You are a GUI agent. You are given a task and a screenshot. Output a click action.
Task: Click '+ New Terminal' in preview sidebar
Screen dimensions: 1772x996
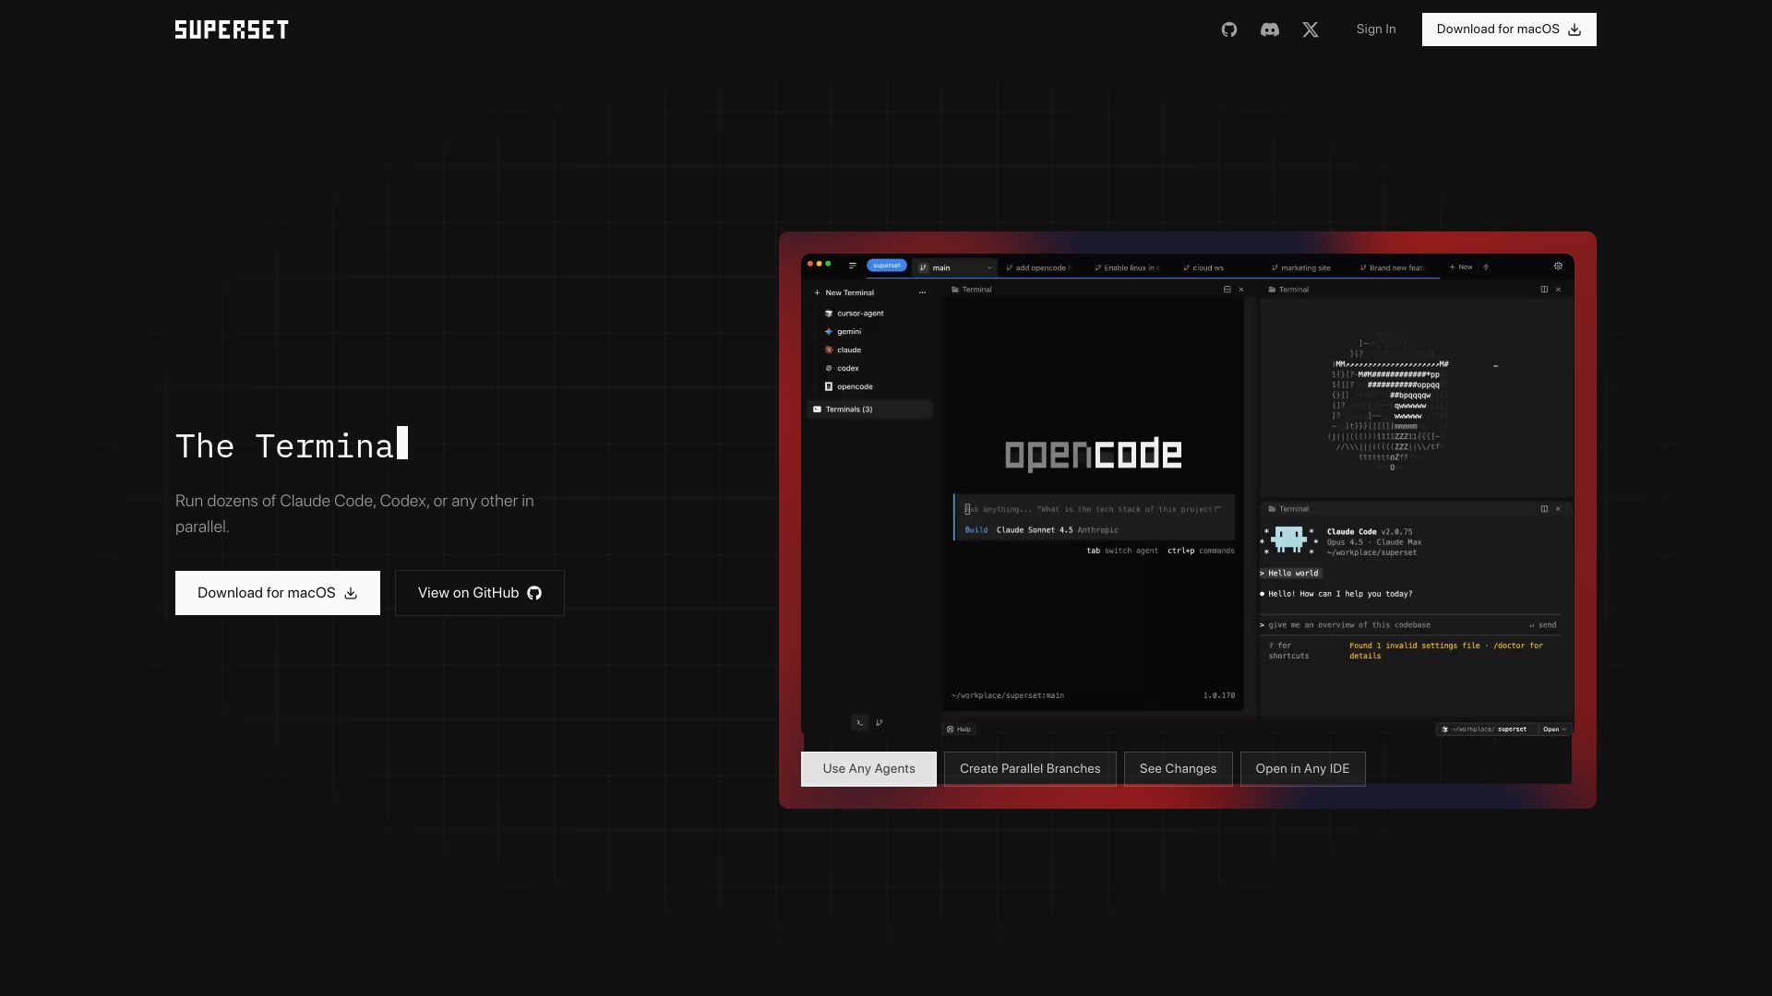coord(844,293)
